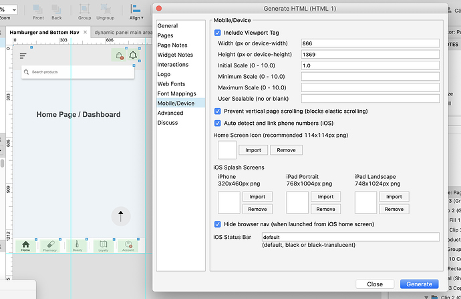Click the bell with red badge icon
The height and width of the screenshot is (299, 461).
coord(120,55)
